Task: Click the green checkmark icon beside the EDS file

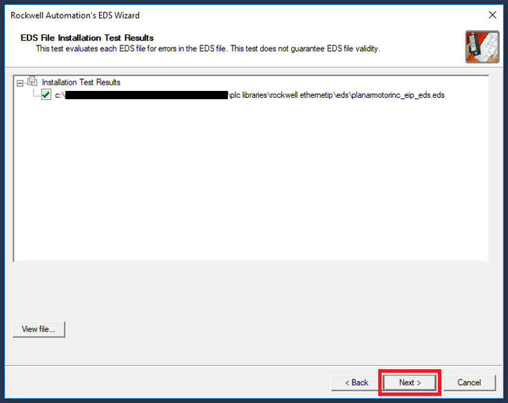Action: [46, 95]
